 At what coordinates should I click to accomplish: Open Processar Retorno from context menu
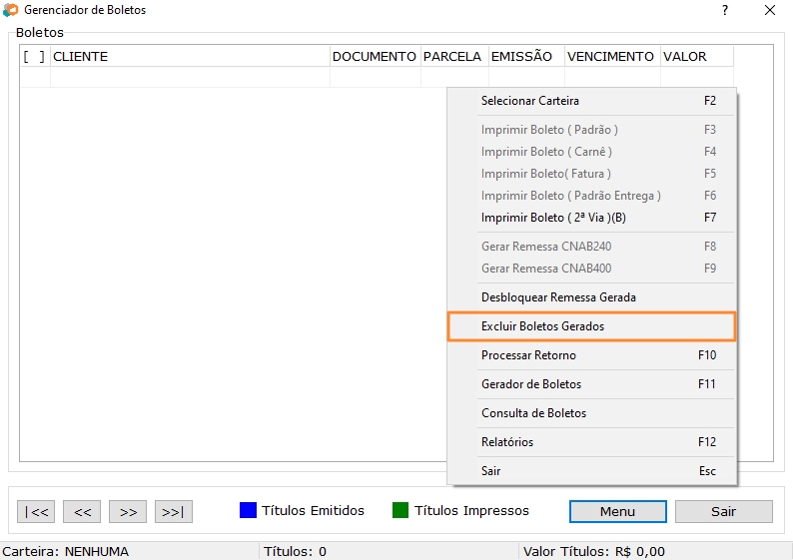point(528,355)
